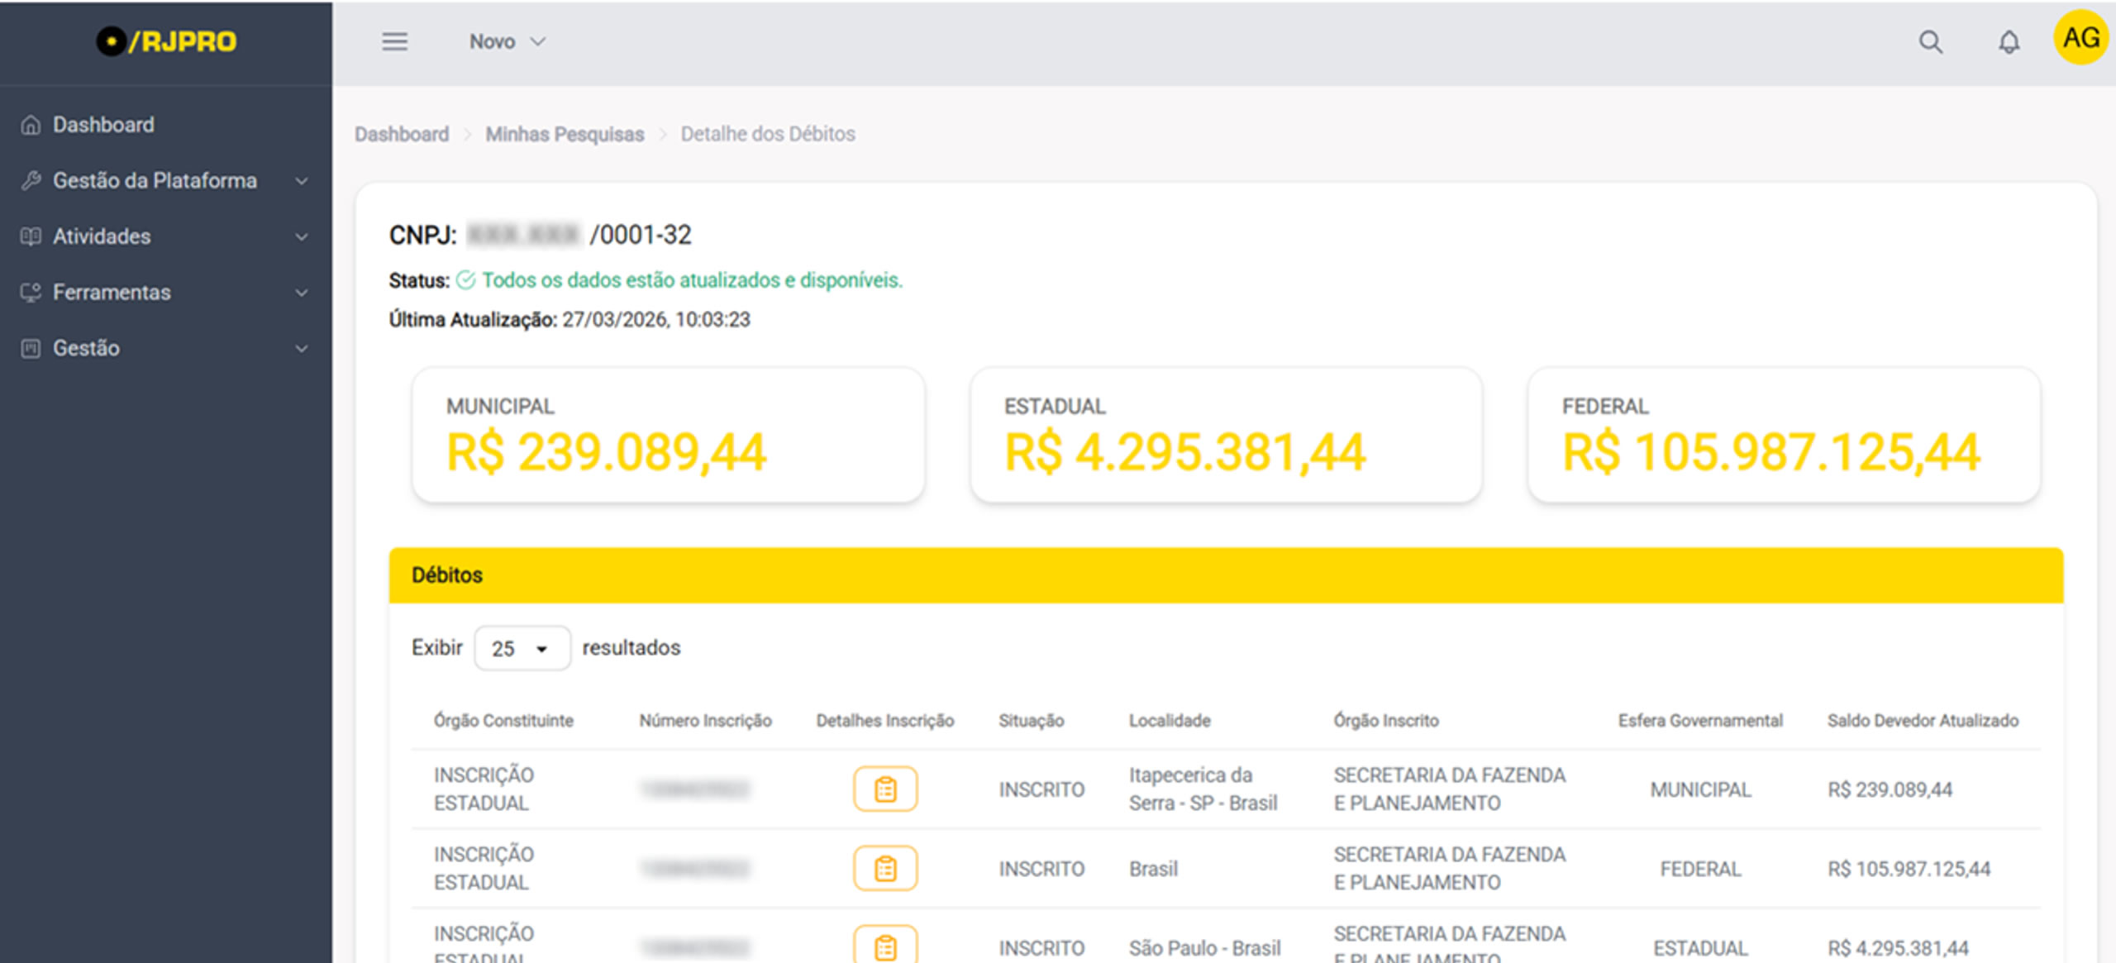This screenshot has width=2116, height=963.
Task: Open the search magnifier icon
Action: 1930,41
